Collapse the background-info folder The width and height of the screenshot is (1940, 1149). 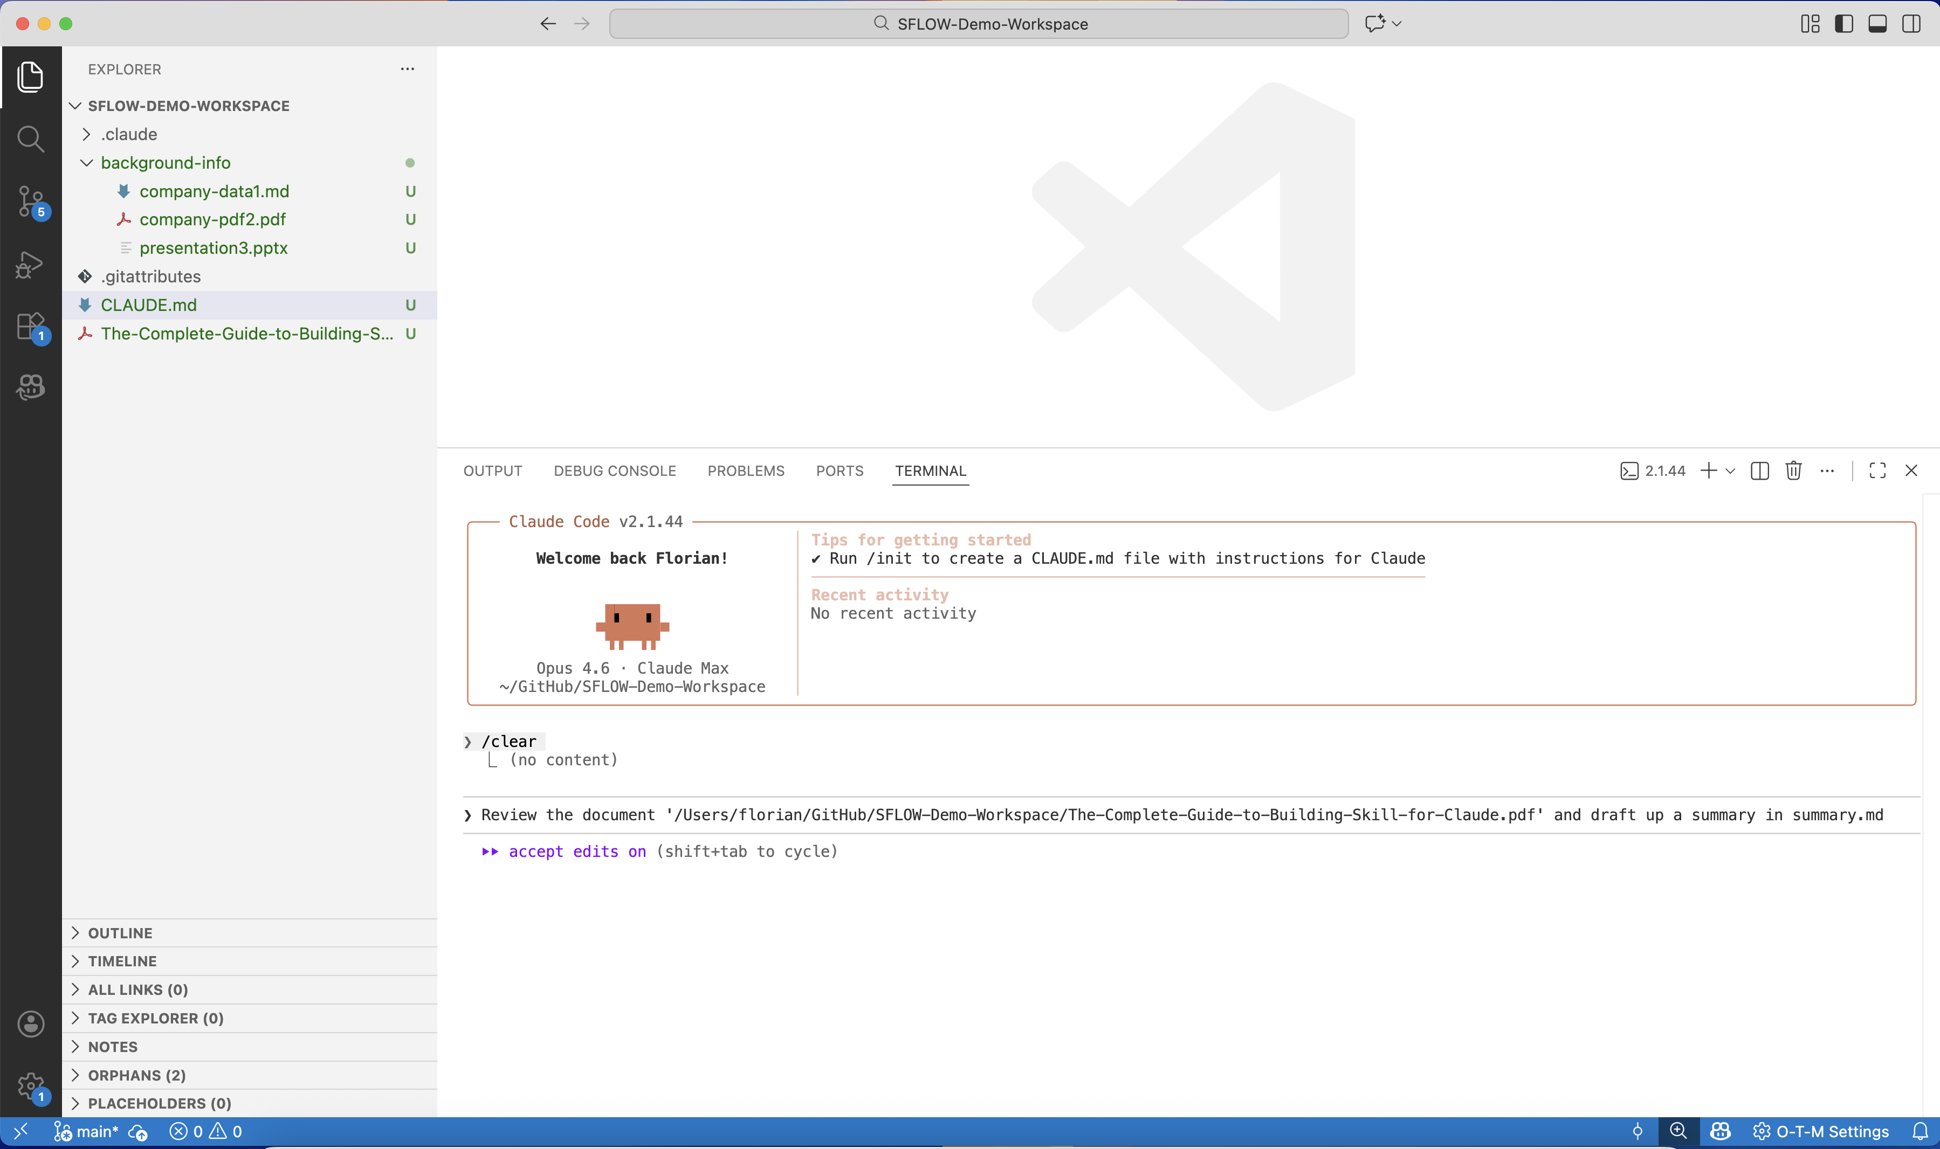pyautogui.click(x=86, y=163)
